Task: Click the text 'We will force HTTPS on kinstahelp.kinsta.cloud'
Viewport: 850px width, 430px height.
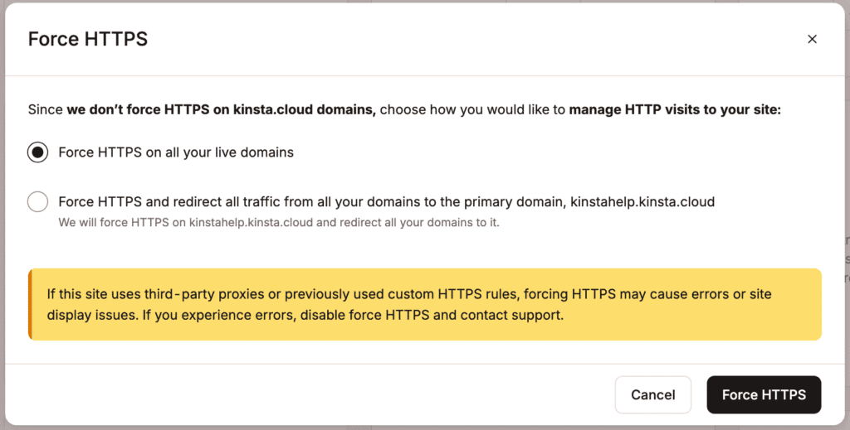Action: [x=186, y=222]
